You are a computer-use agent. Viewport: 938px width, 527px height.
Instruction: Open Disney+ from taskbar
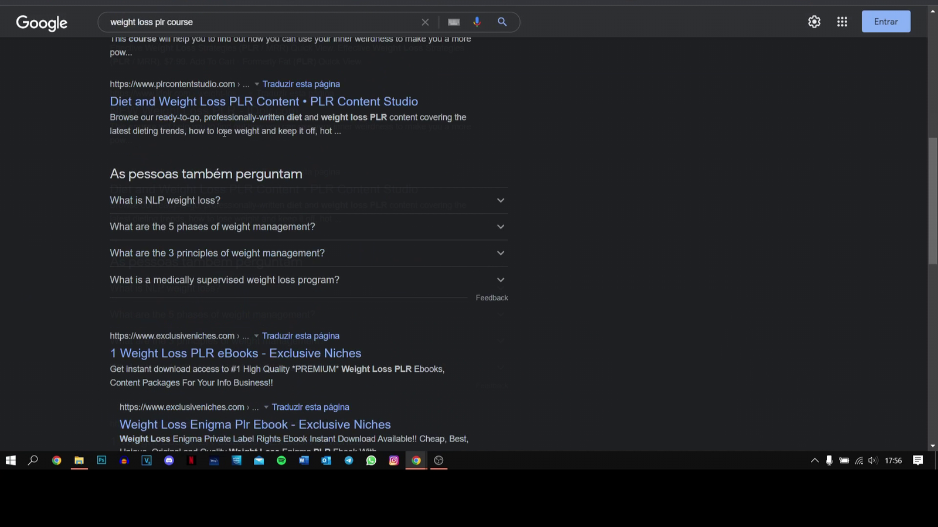pyautogui.click(x=214, y=460)
